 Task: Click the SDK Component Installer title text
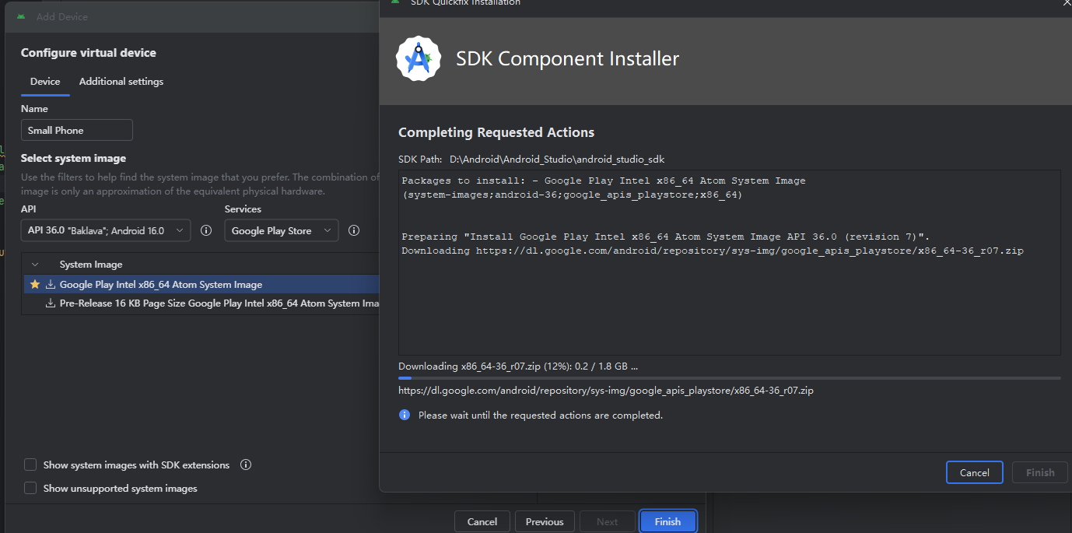pyautogui.click(x=568, y=58)
